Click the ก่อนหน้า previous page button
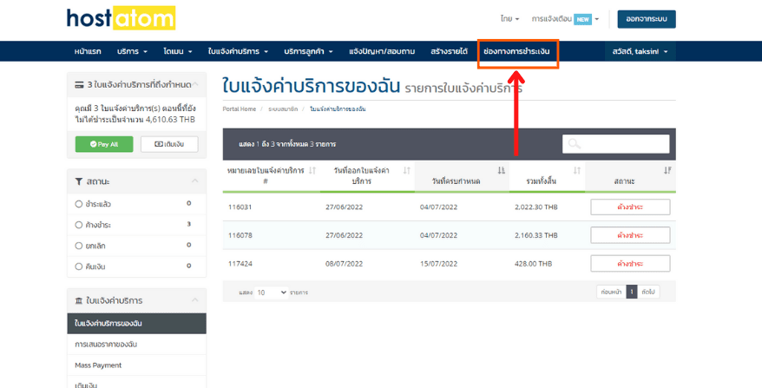 click(611, 293)
